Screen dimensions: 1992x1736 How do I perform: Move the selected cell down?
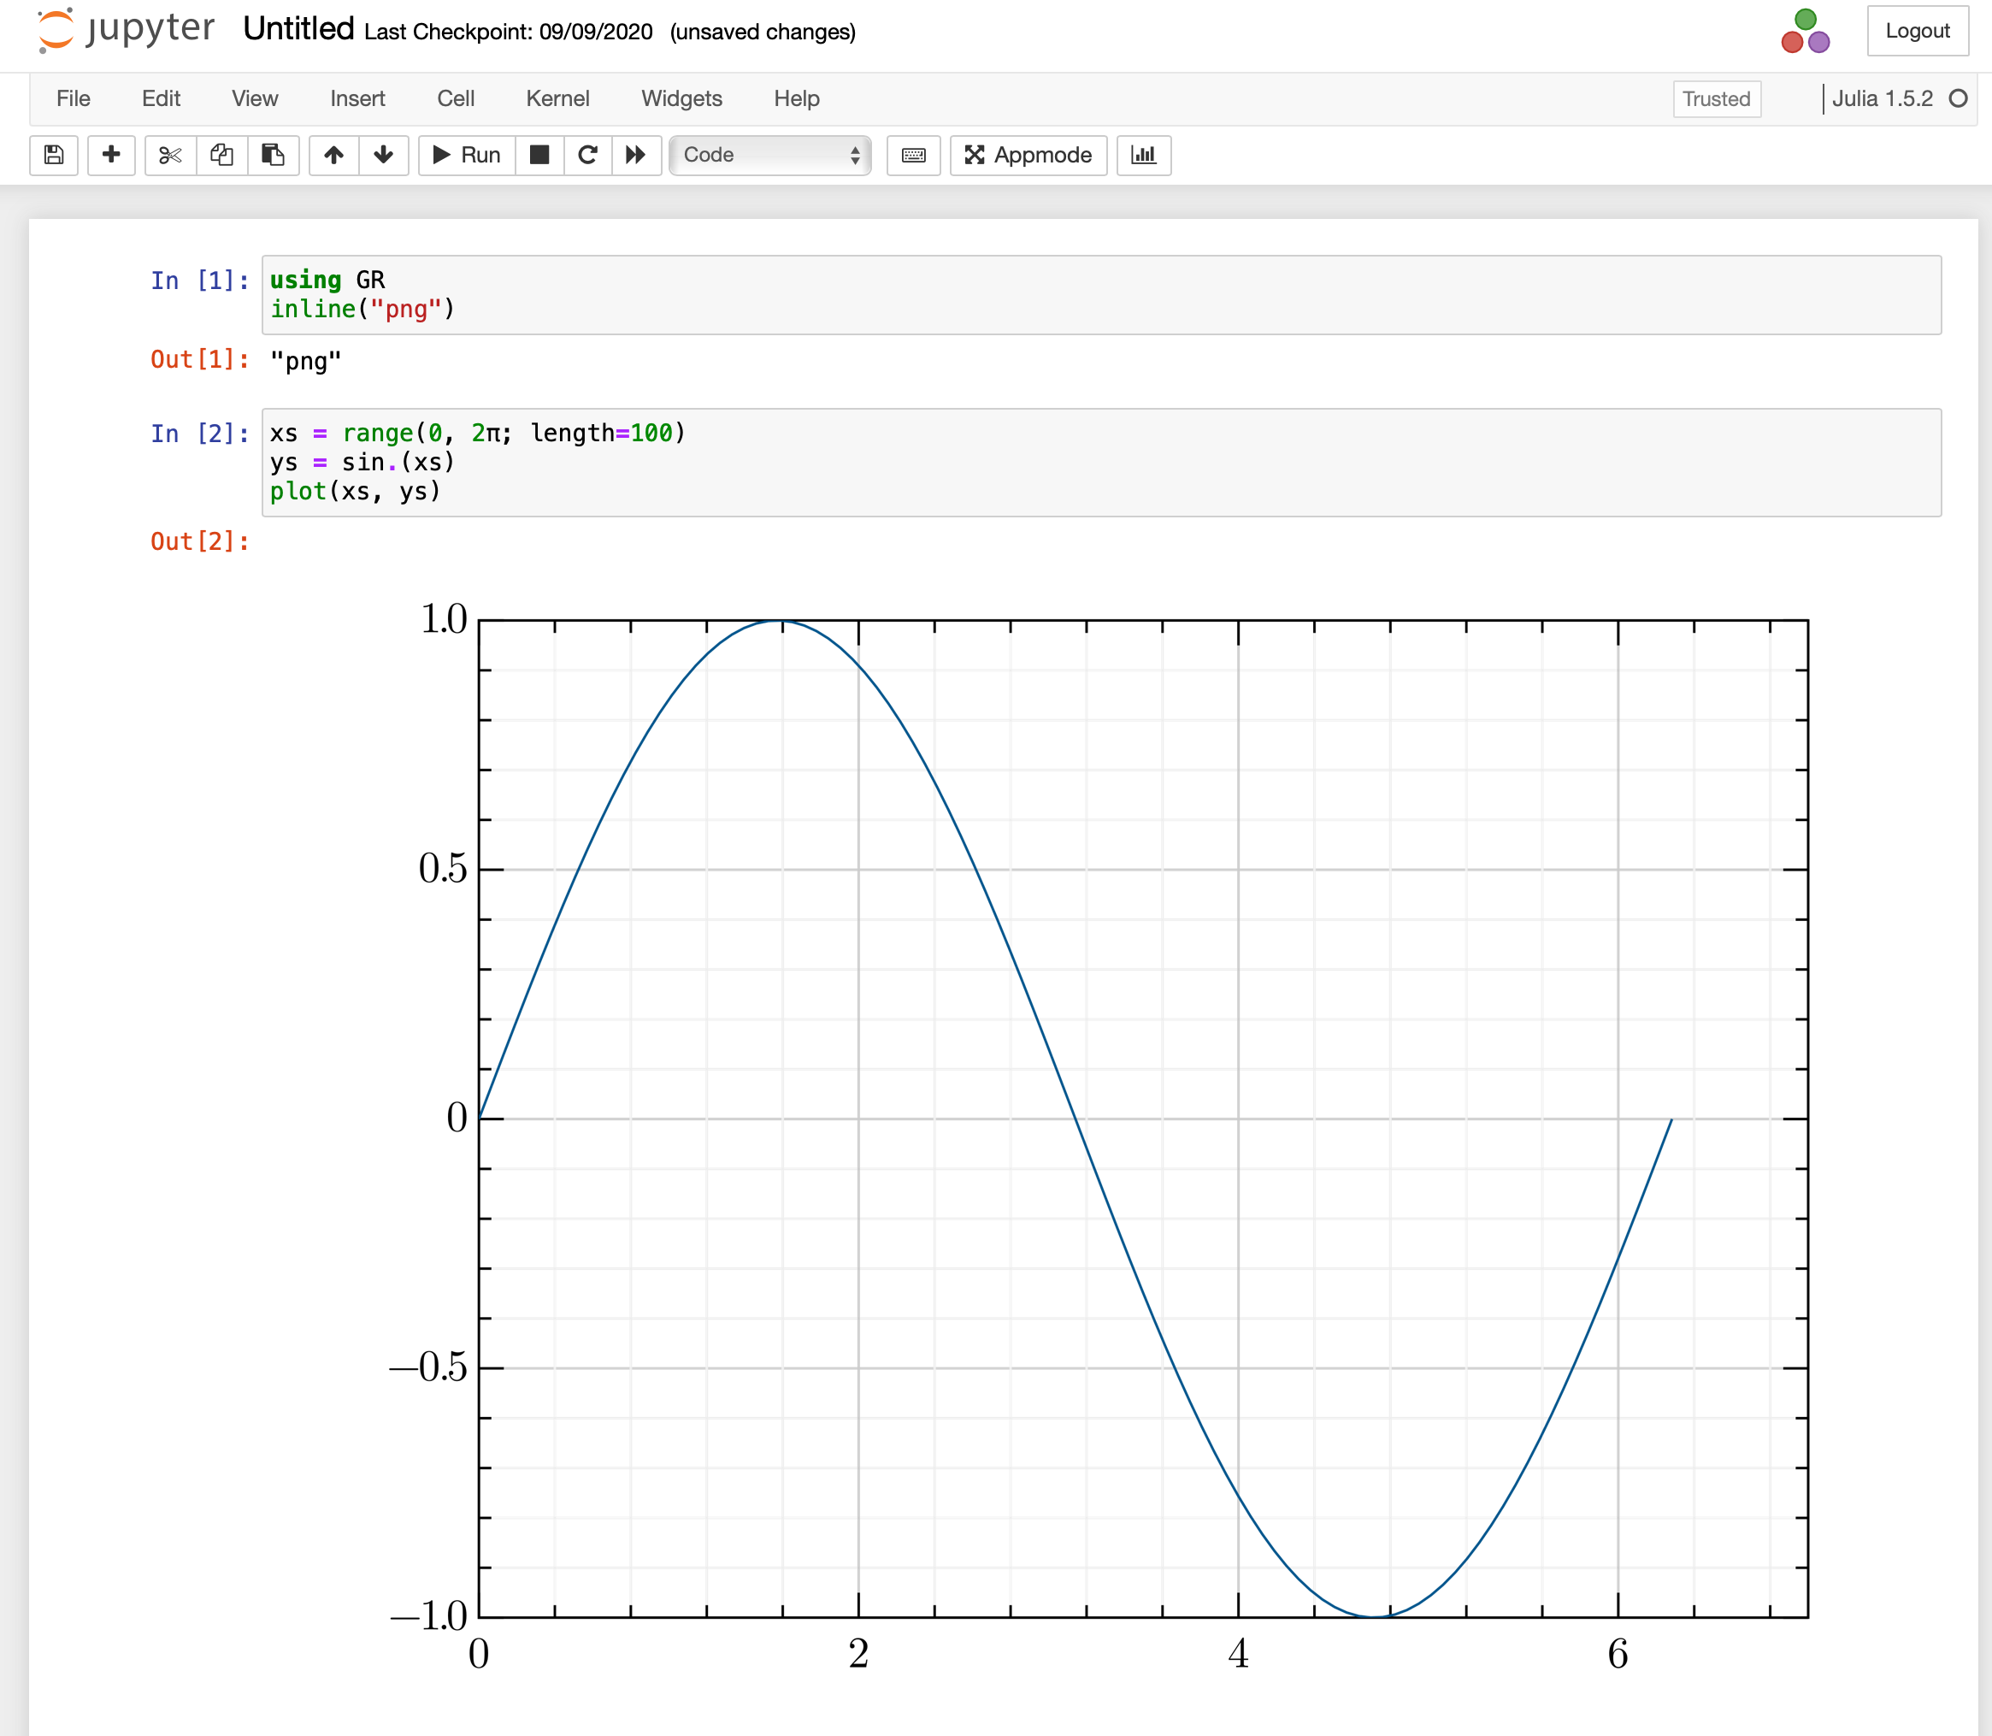coord(384,155)
